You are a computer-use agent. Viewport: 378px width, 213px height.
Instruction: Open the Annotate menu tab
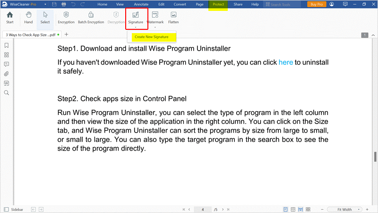141,4
